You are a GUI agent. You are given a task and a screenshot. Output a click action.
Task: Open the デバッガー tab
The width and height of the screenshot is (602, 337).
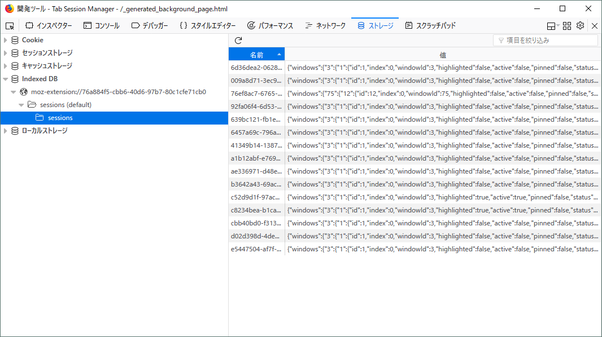point(150,26)
